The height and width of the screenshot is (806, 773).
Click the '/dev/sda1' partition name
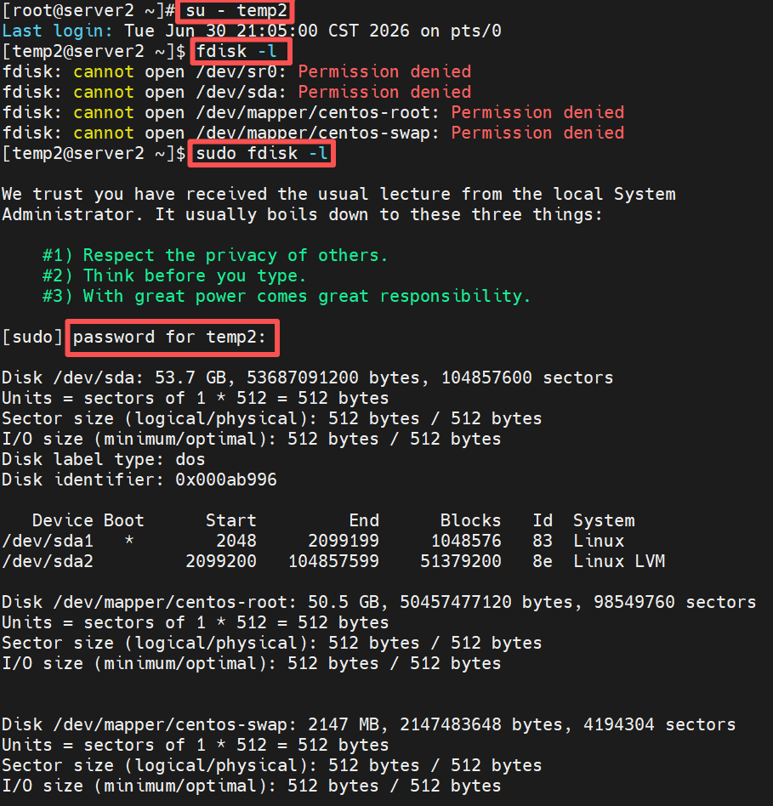(x=48, y=541)
